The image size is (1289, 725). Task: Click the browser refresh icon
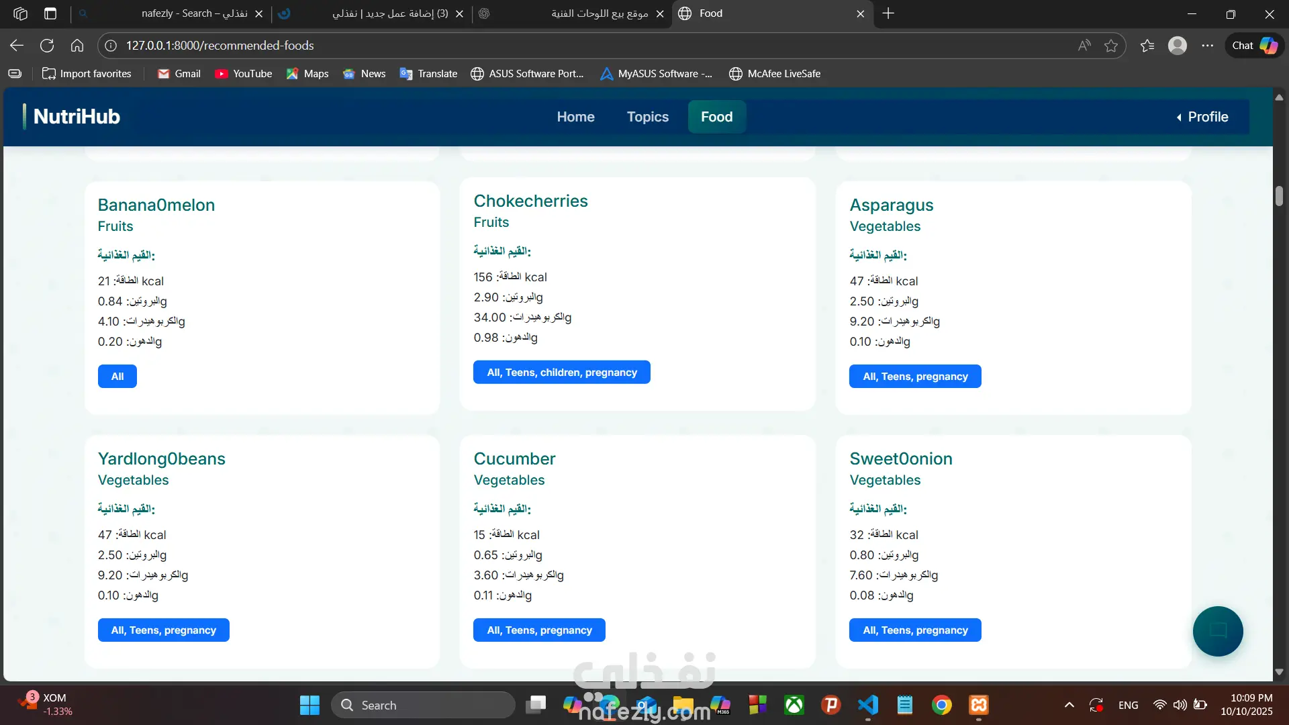coord(47,46)
